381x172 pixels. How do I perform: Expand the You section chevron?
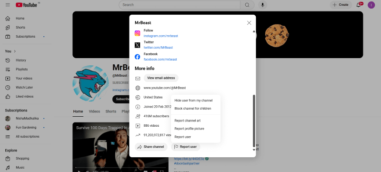[15, 51]
